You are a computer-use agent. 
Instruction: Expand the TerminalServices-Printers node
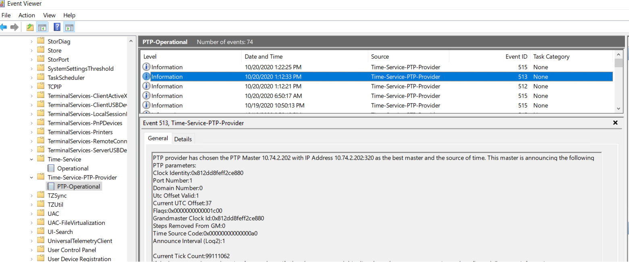point(32,132)
